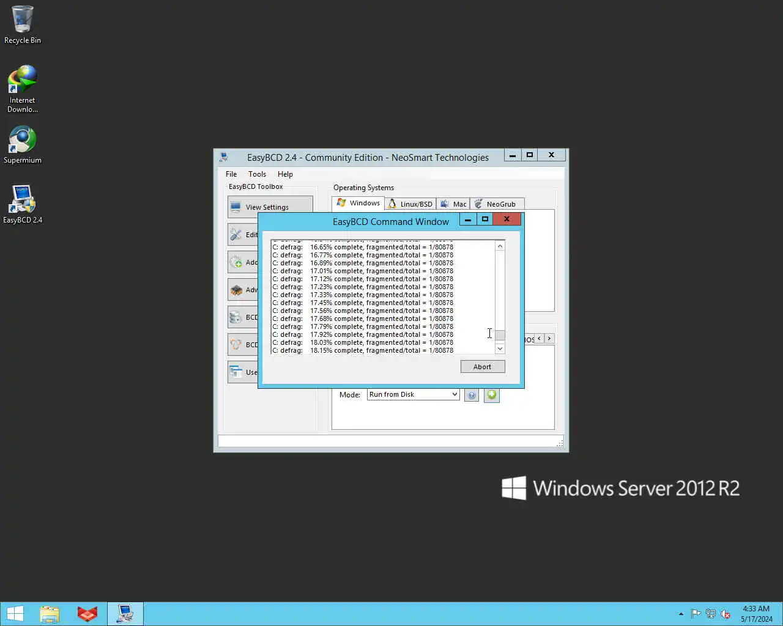Click the 17.56% complete output line

tap(363, 311)
